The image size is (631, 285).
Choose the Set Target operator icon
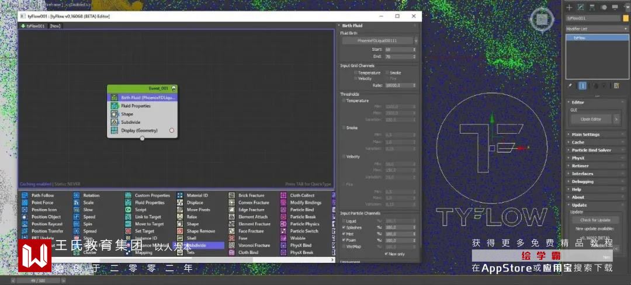point(128,231)
